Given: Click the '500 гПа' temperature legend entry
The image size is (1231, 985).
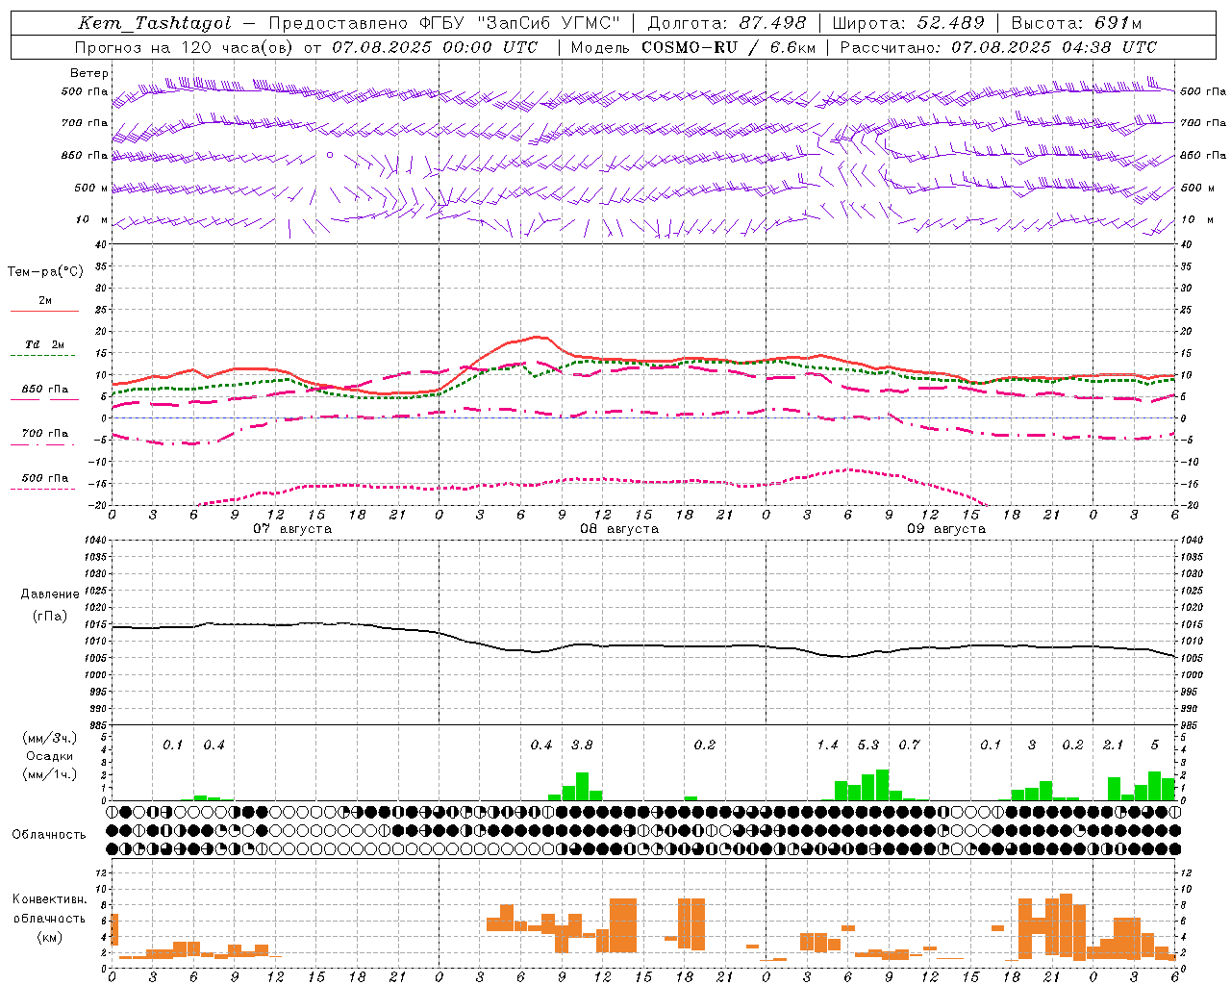Looking at the screenshot, I should (45, 478).
